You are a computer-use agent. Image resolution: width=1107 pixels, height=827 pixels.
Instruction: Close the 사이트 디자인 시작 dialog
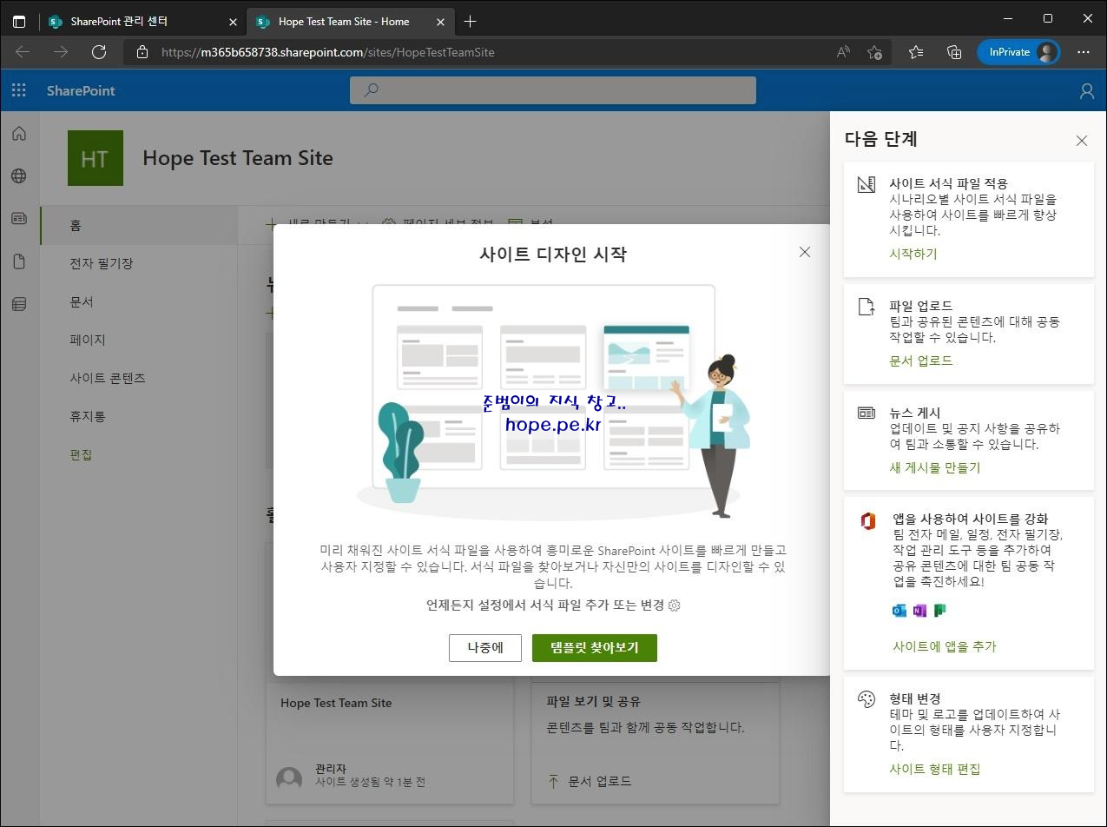[805, 252]
